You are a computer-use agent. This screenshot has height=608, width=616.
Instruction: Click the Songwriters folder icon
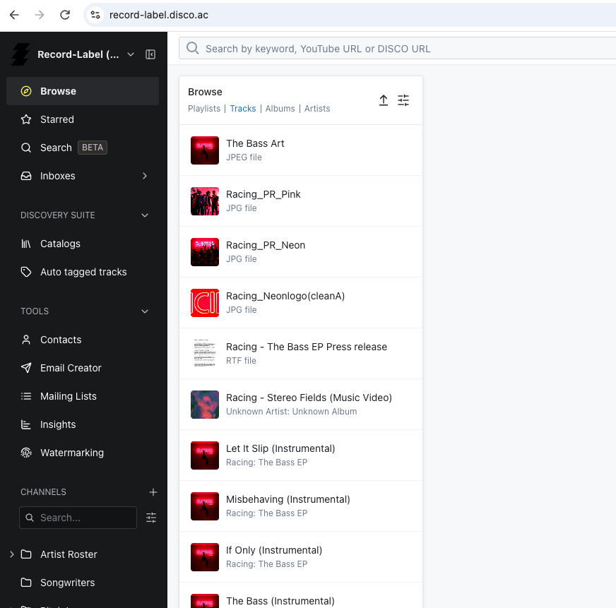coord(26,583)
